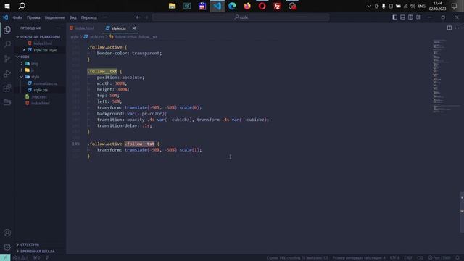This screenshot has width=464, height=261.
Task: Open the folder icon view below Extensions
Action: coord(7,102)
